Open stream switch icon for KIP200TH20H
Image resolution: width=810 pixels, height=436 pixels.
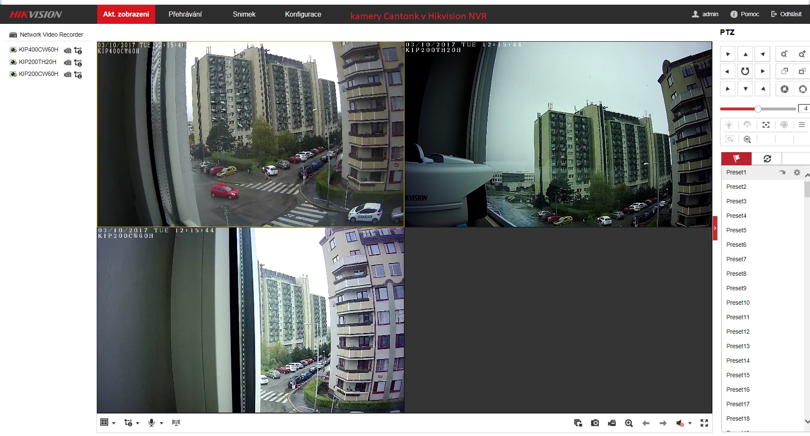coord(78,63)
